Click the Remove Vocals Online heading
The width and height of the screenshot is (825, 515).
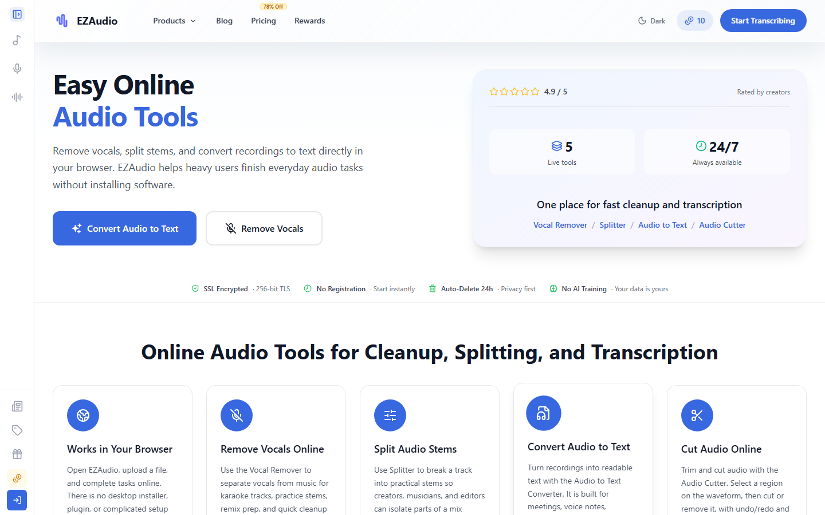pyautogui.click(x=272, y=449)
